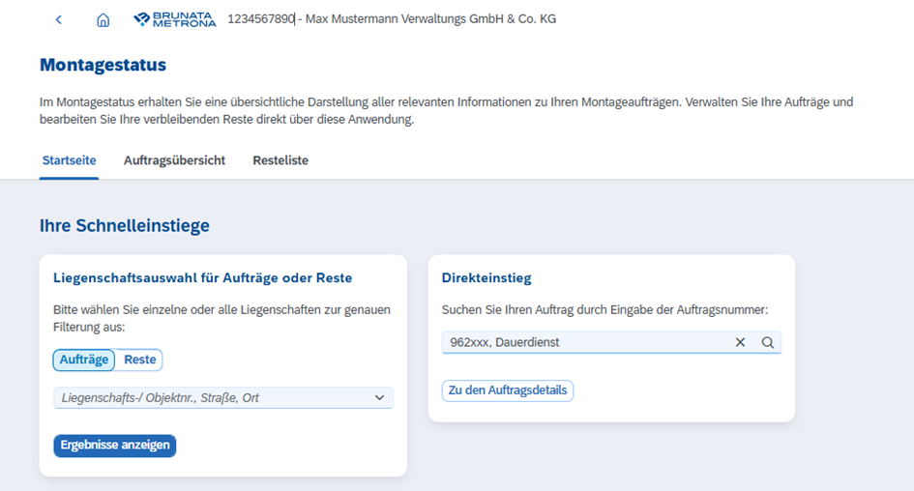Click the Direkteinstieg card title
914x491 pixels.
coord(486,277)
